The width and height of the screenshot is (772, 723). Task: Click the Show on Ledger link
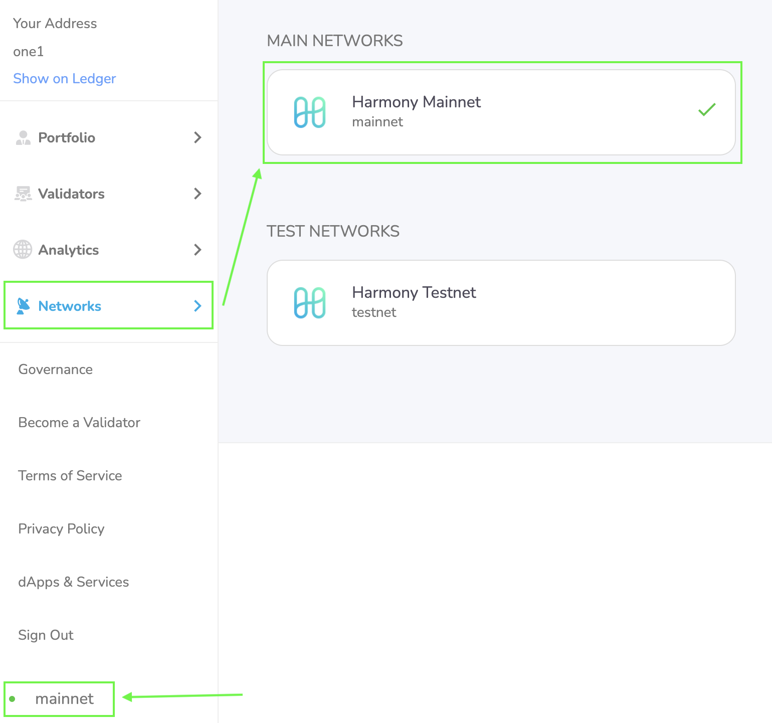(65, 79)
